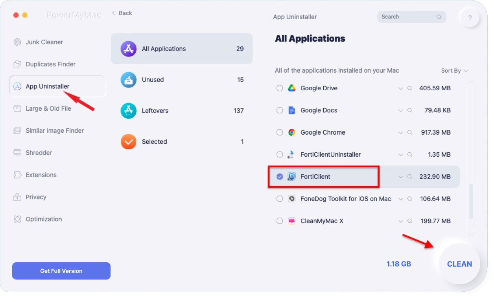Click the CLEAN button
This screenshot has width=494, height=298.
459,264
